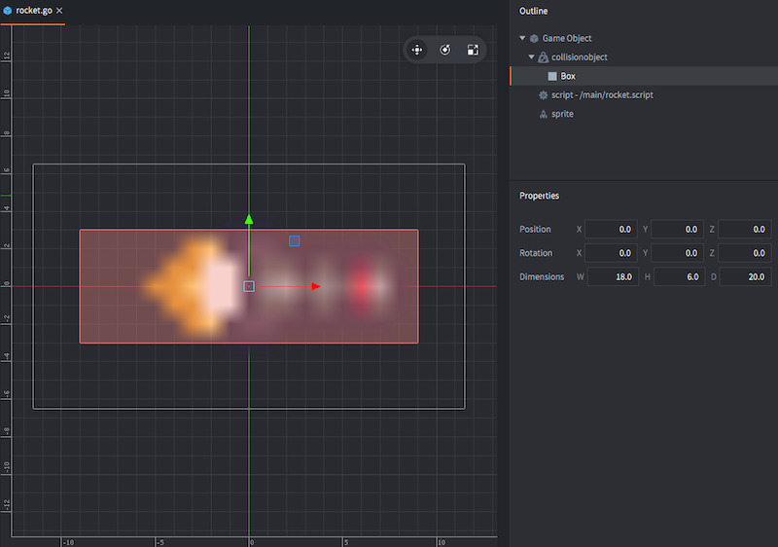Click the red X-axis manipulator arrow
Image resolution: width=778 pixels, height=547 pixels.
pyautogui.click(x=315, y=286)
